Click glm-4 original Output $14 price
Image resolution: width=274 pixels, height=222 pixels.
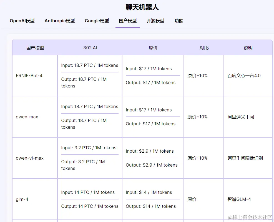pos(151,206)
